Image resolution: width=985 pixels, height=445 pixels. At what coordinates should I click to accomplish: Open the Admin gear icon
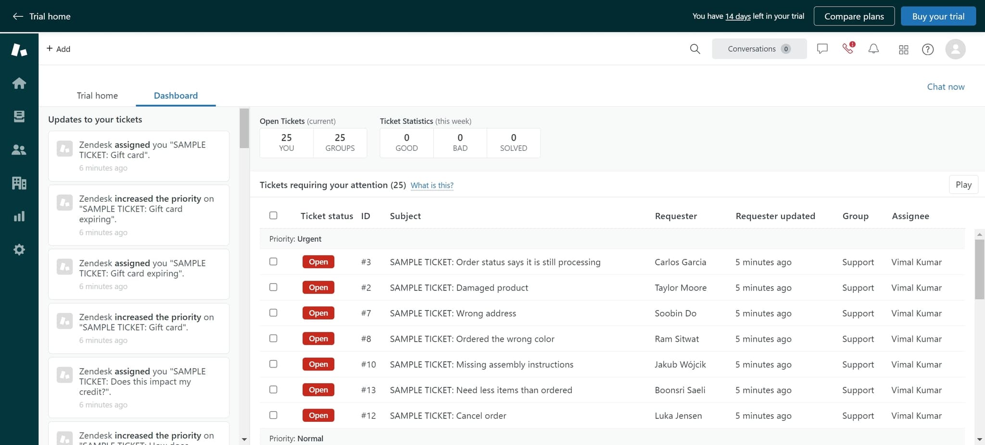pos(19,249)
